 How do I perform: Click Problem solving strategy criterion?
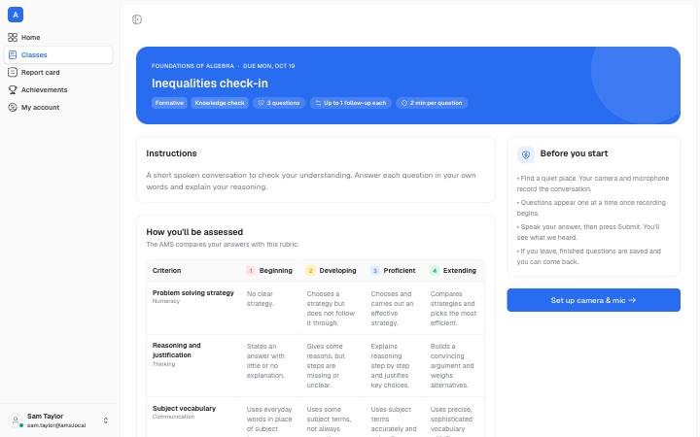coord(193,293)
